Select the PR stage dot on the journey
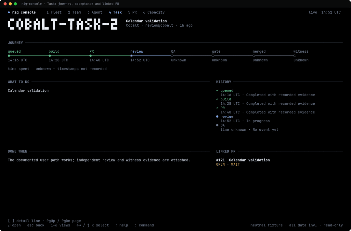This screenshot has height=231, width=351. click(90, 56)
